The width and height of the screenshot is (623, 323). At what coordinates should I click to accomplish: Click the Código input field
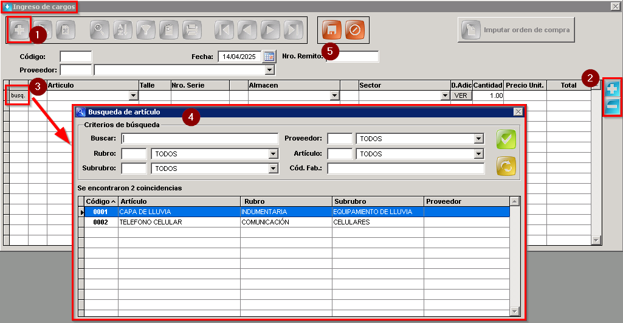(76, 57)
